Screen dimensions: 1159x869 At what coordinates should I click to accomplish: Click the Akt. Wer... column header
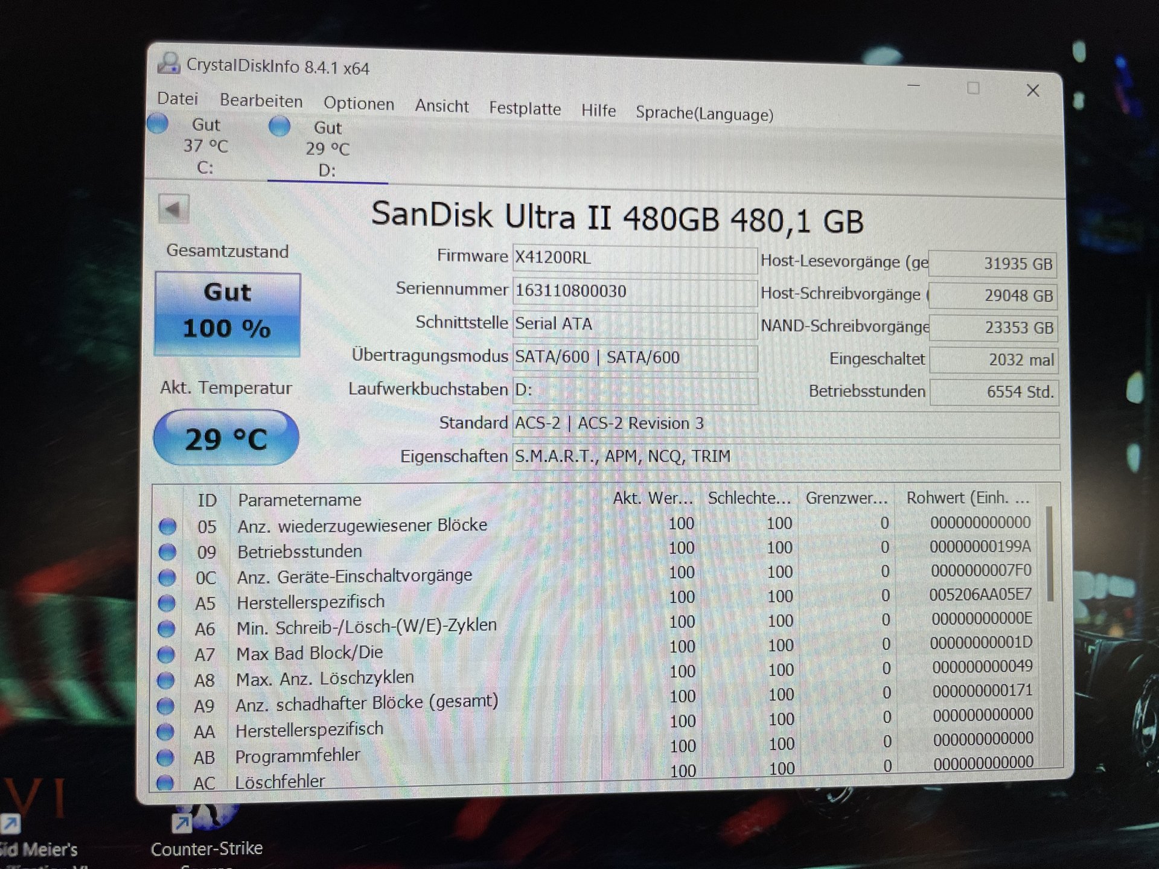click(x=652, y=498)
